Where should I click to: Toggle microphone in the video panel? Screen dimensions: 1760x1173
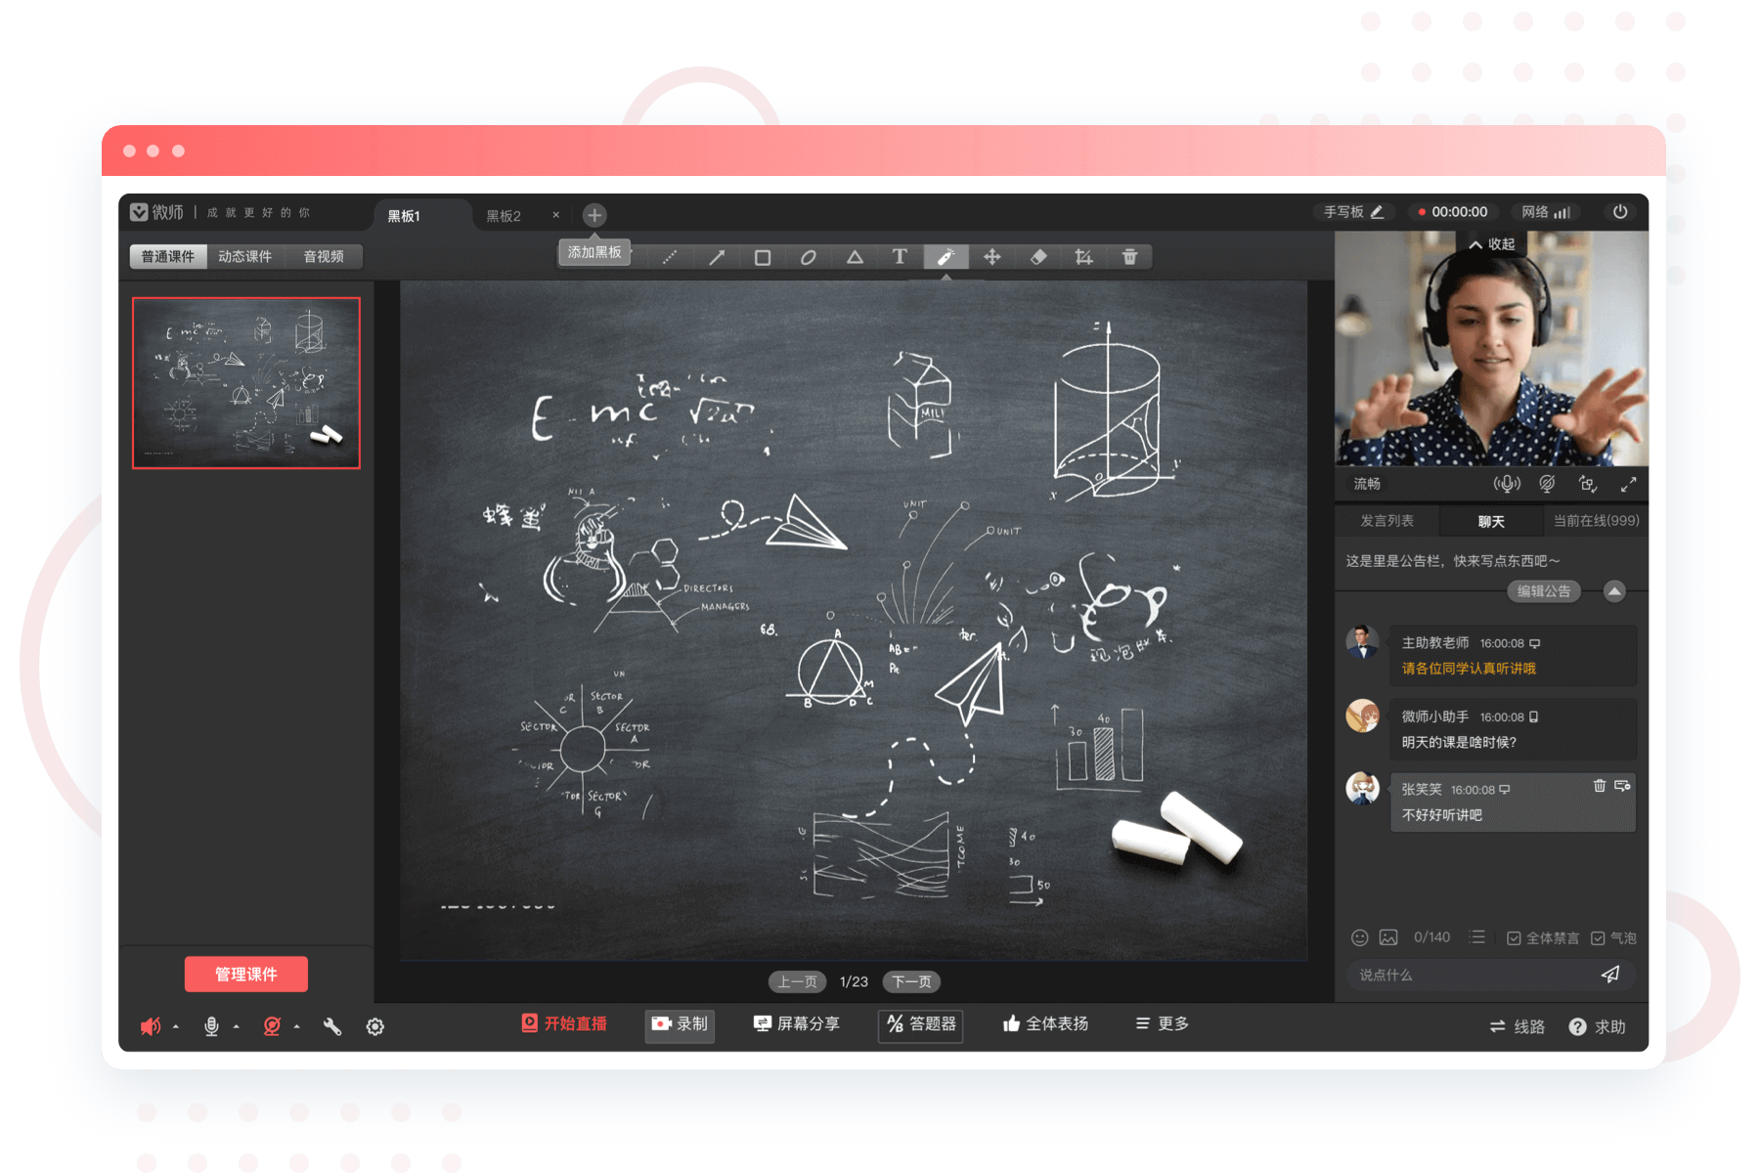pos(1507,484)
